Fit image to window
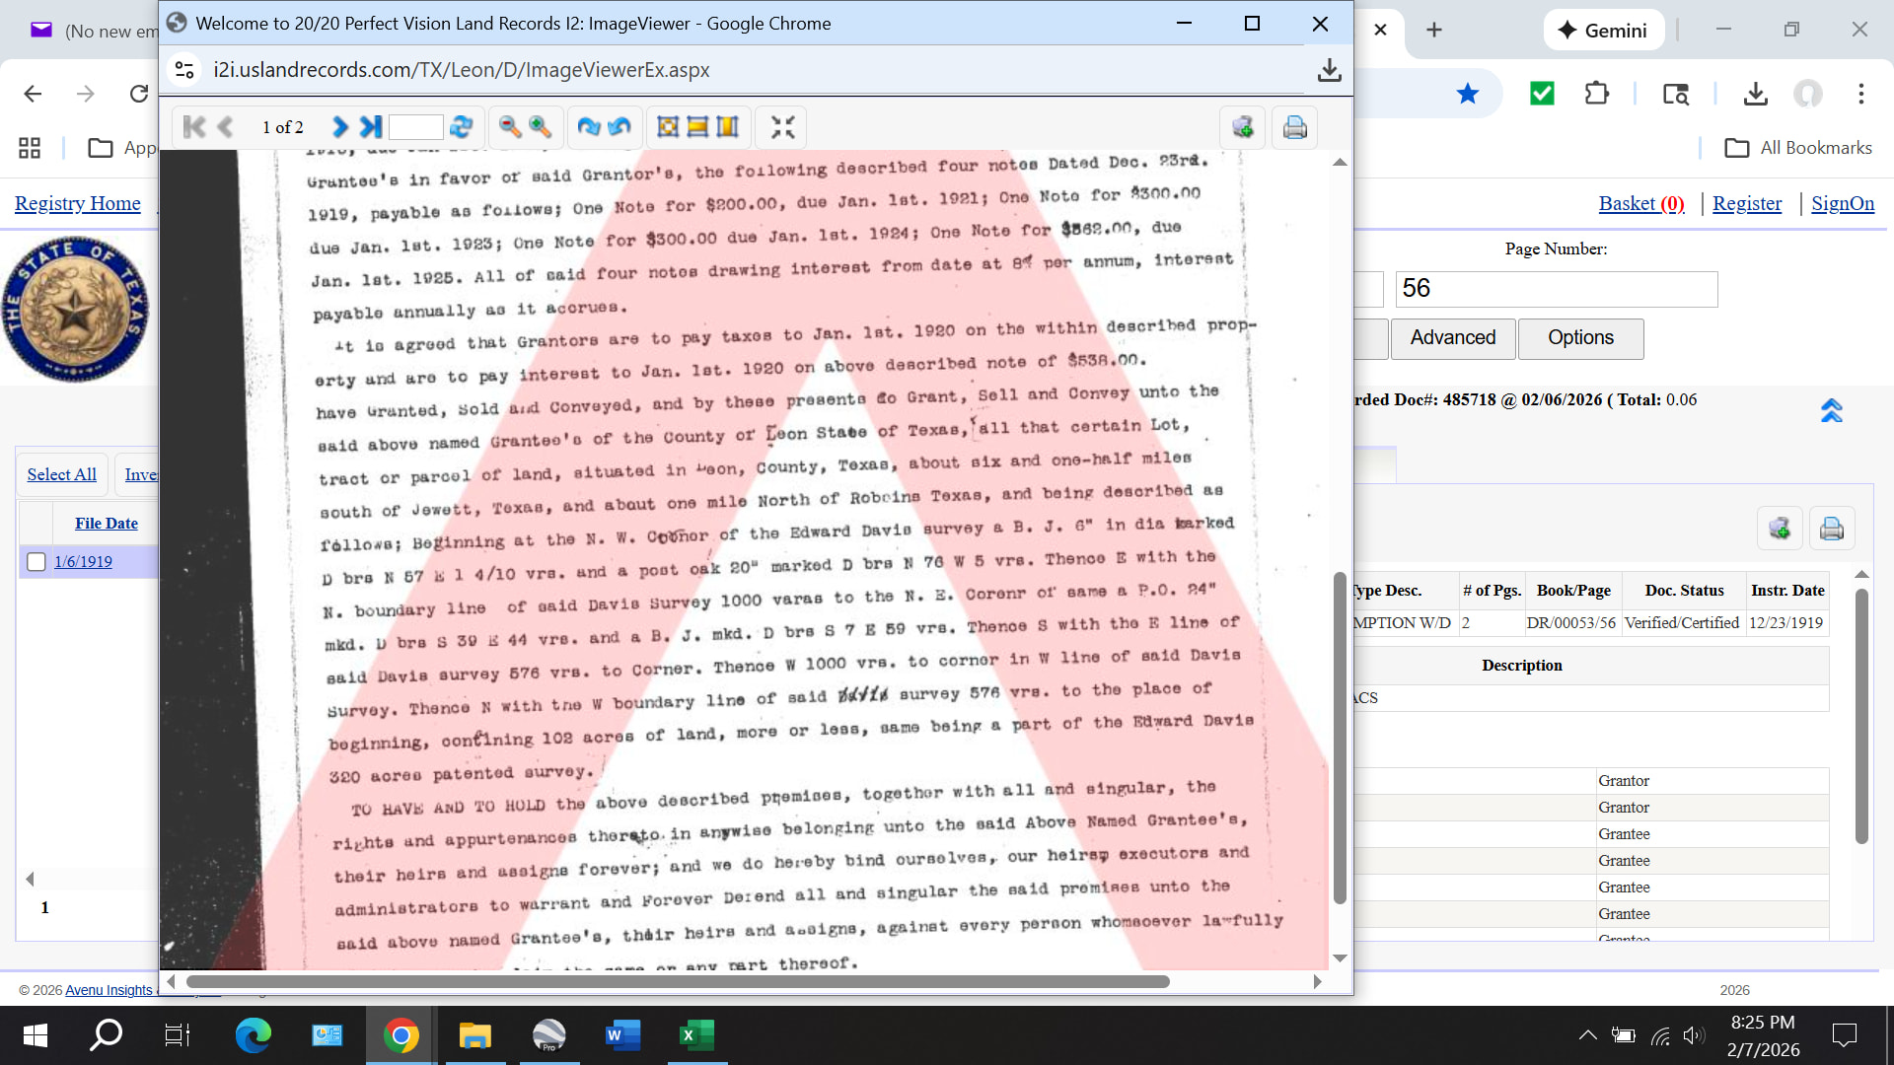 668,127
